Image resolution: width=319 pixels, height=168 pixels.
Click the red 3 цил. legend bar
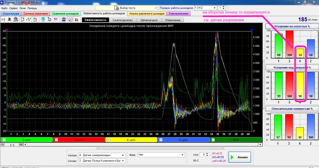click(79, 140)
